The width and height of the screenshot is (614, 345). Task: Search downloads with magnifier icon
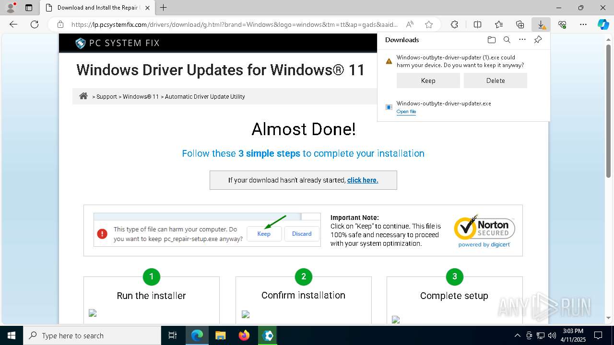pyautogui.click(x=507, y=40)
